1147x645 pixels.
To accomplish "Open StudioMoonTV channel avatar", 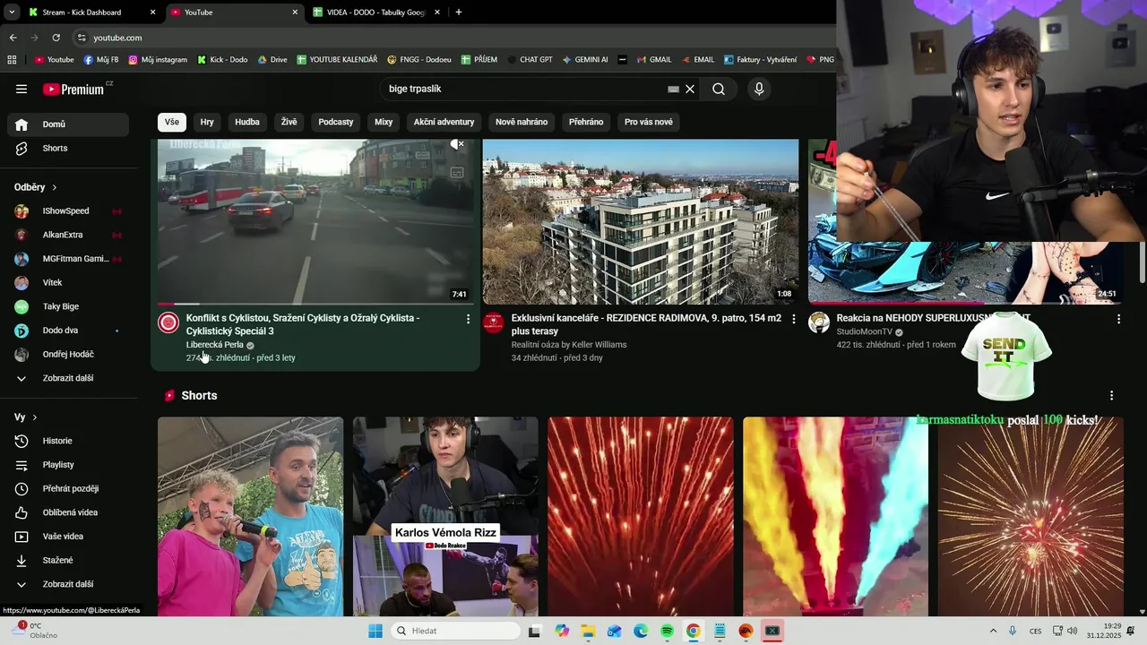I will pyautogui.click(x=819, y=322).
